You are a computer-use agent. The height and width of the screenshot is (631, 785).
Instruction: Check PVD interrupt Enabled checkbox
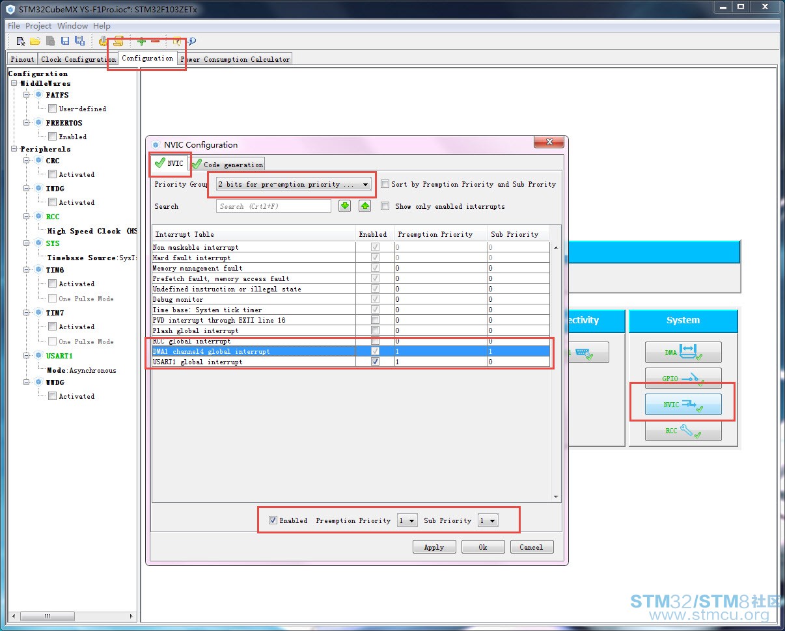click(375, 320)
